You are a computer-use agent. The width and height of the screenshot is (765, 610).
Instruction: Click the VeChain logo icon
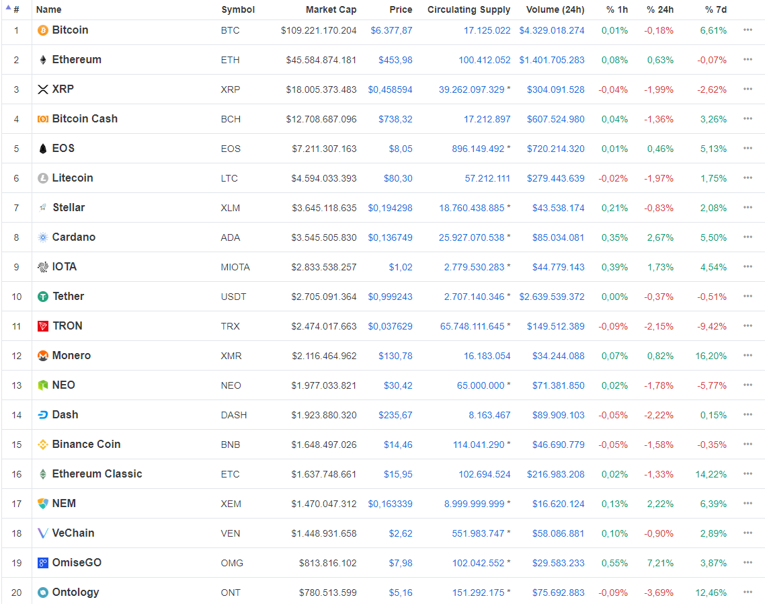click(43, 533)
